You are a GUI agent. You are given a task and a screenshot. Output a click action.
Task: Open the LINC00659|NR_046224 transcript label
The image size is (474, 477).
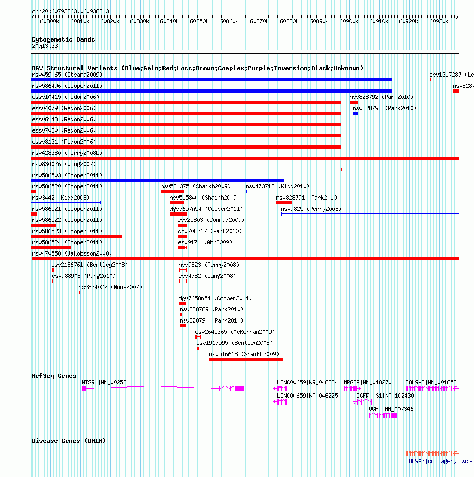pyautogui.click(x=307, y=382)
